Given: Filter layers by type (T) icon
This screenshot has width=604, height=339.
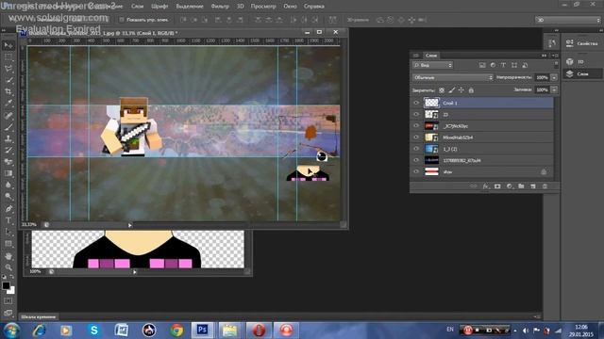Looking at the screenshot, I should 503,65.
